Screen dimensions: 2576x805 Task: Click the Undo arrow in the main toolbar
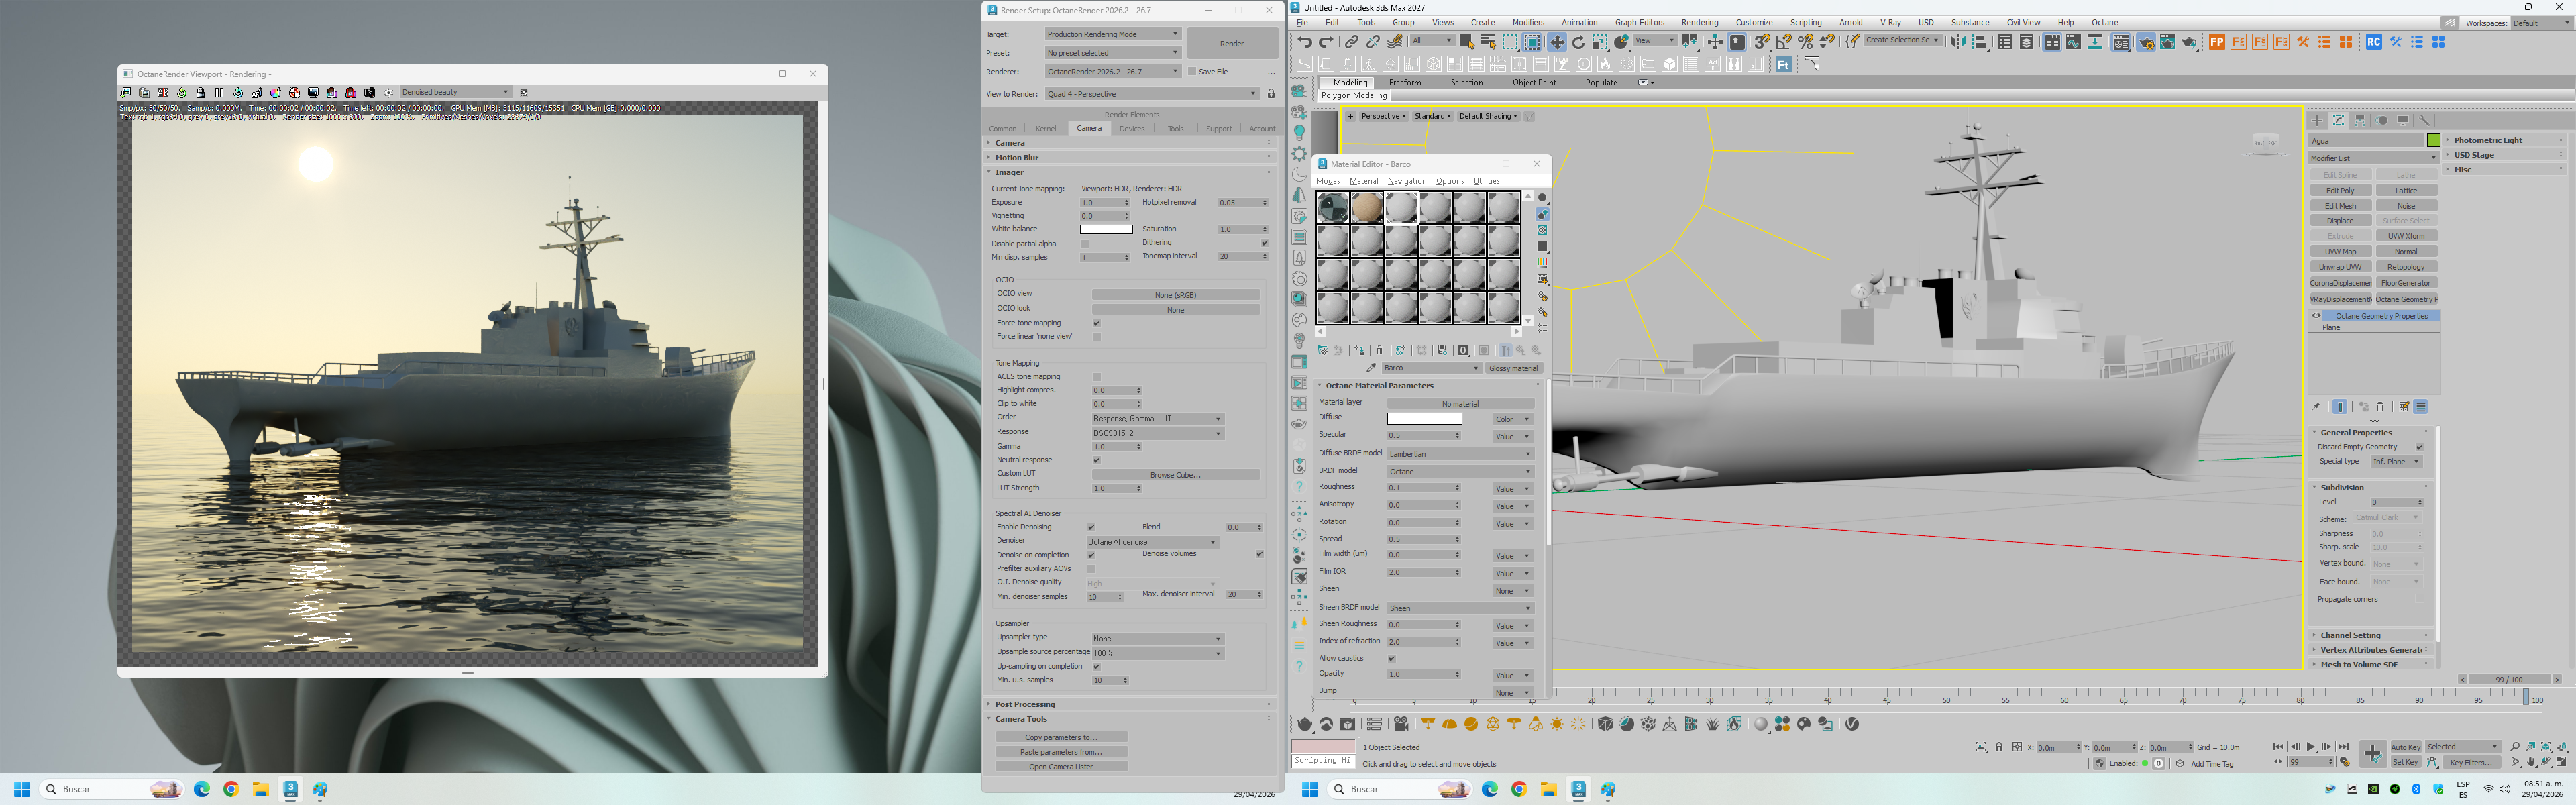click(1305, 42)
